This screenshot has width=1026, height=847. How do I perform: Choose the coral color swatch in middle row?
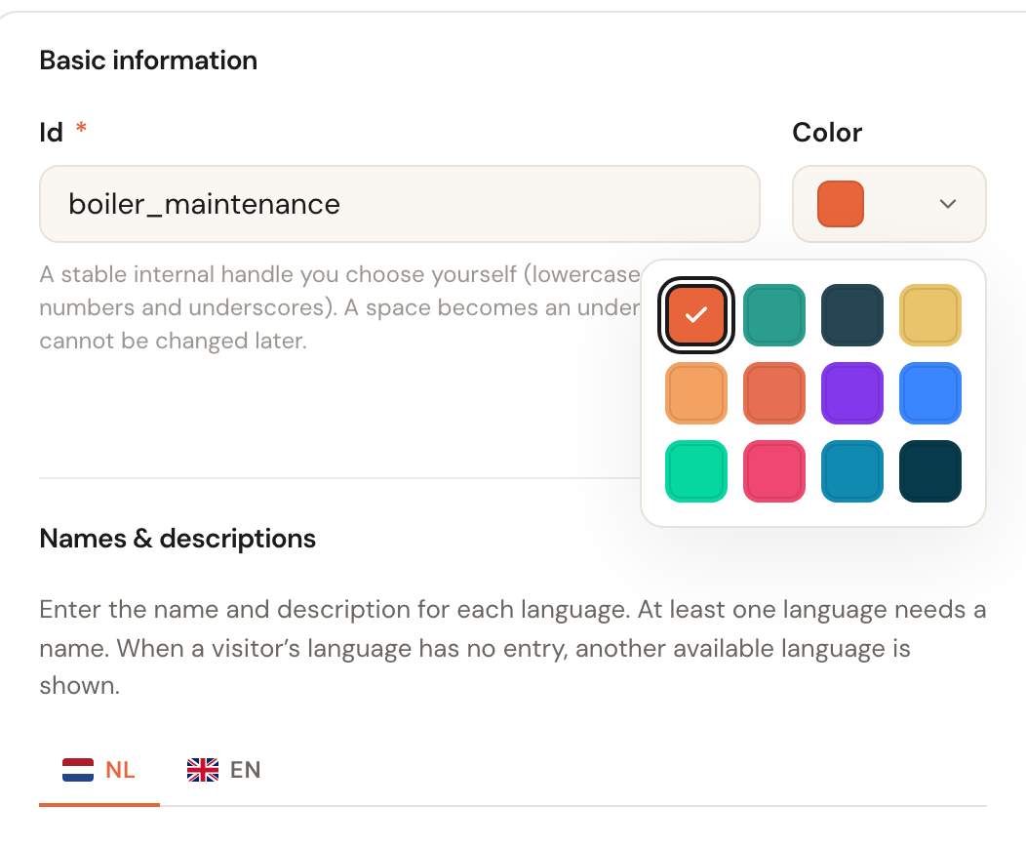point(774,393)
